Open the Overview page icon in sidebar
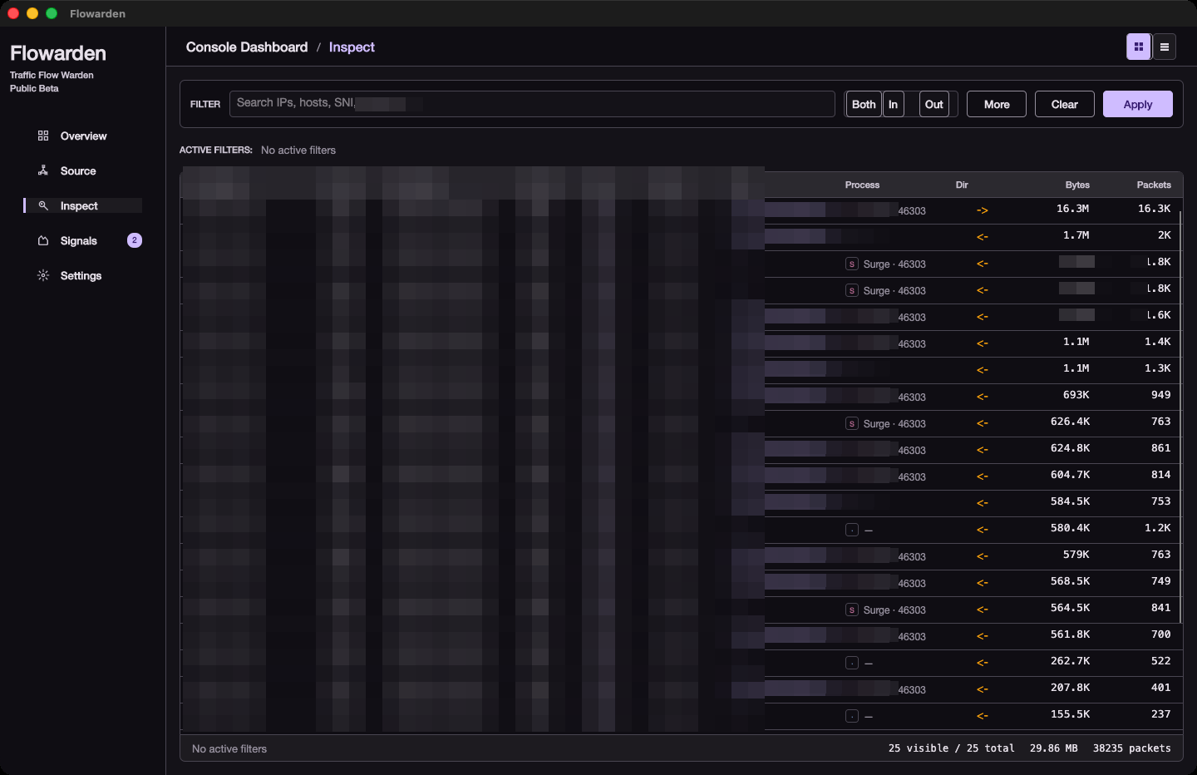This screenshot has width=1197, height=775. click(x=43, y=136)
